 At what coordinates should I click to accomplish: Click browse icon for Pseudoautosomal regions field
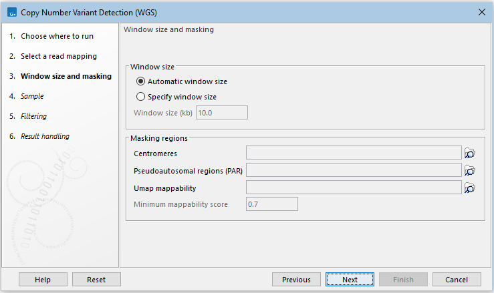[x=469, y=171]
